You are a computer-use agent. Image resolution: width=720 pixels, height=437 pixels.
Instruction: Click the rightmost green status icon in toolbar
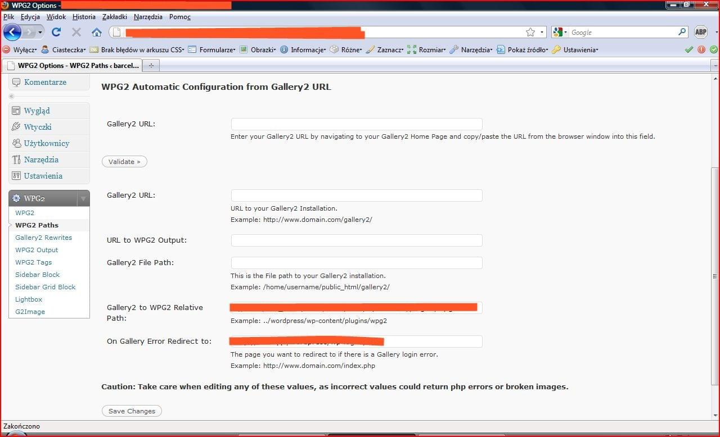point(713,49)
